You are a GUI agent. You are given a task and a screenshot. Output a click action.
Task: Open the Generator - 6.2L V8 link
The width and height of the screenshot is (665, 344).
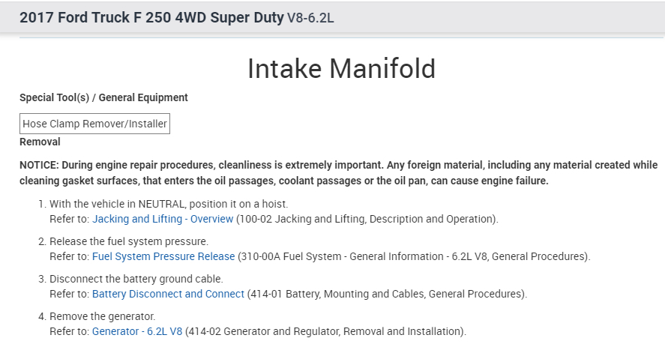137,331
